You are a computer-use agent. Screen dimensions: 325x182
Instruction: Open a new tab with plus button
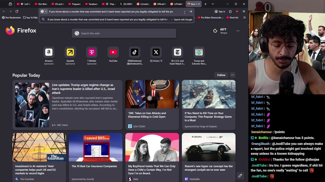click(205, 4)
